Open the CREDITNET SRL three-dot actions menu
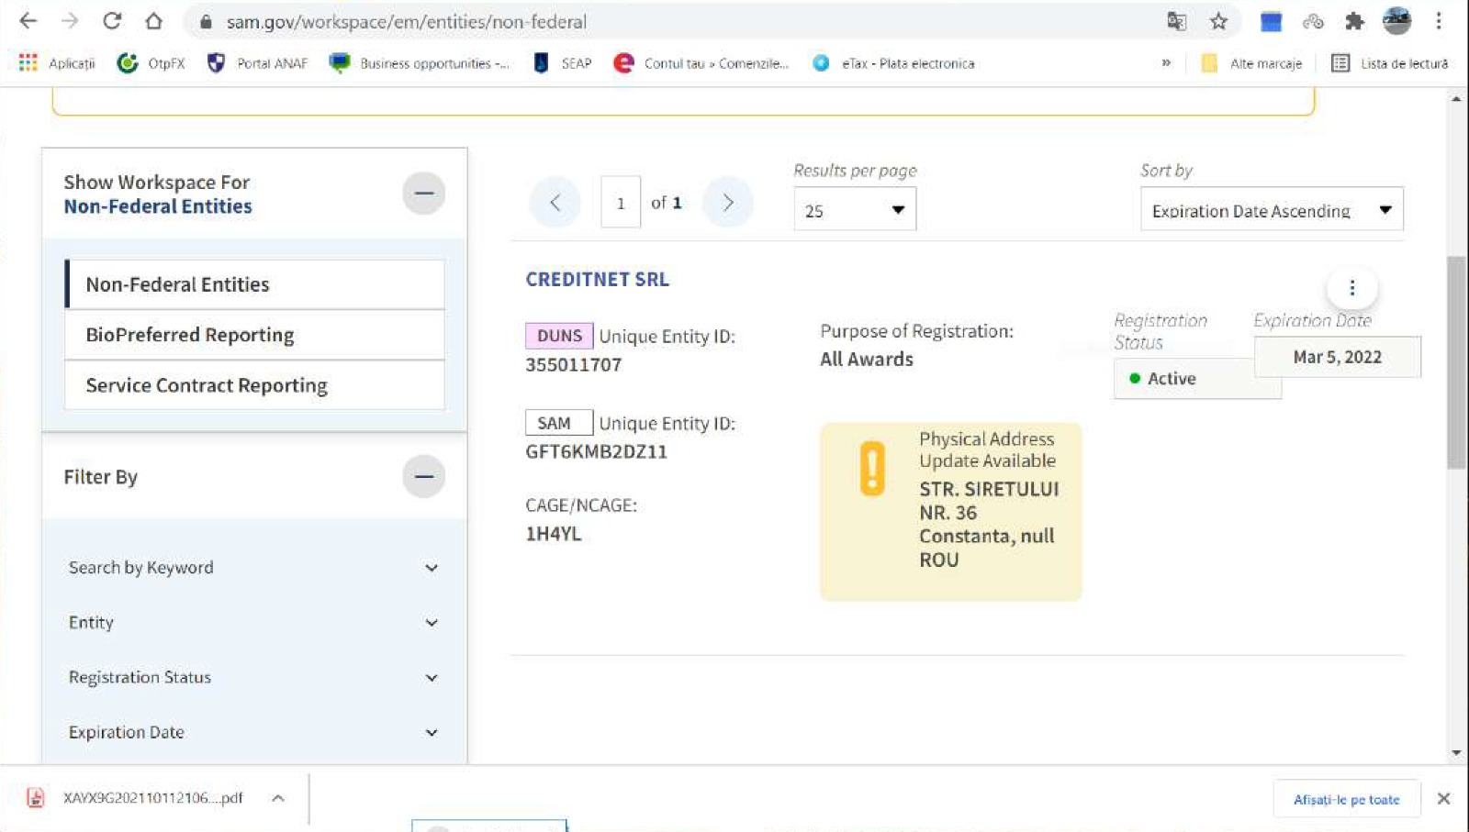 coord(1352,288)
